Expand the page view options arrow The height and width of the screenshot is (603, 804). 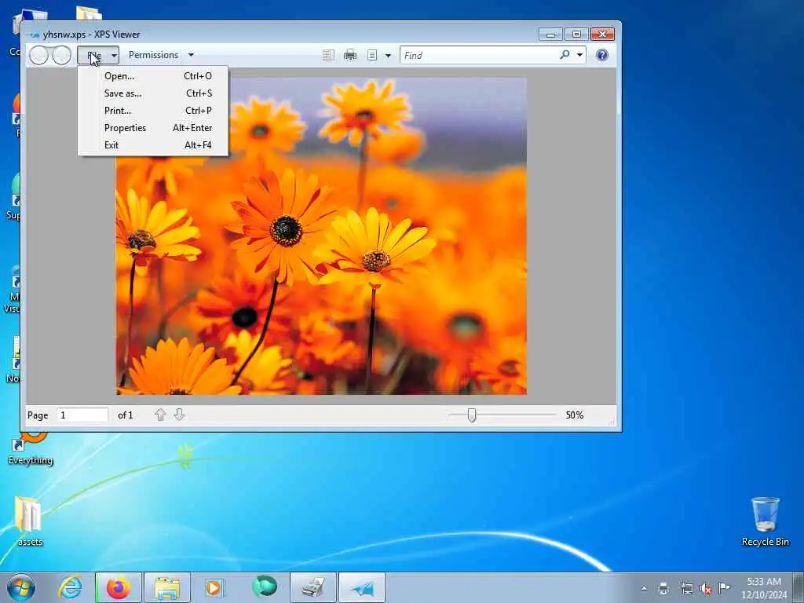point(388,56)
